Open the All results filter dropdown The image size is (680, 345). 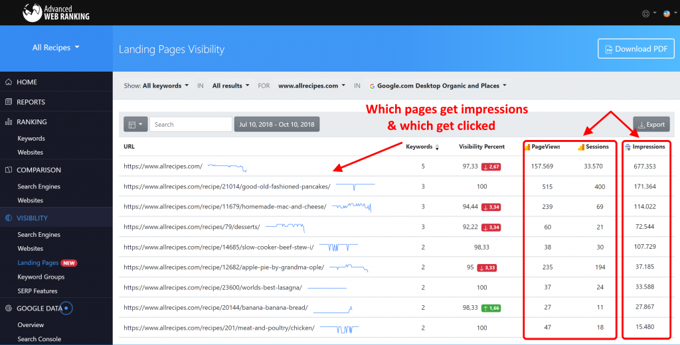(230, 86)
